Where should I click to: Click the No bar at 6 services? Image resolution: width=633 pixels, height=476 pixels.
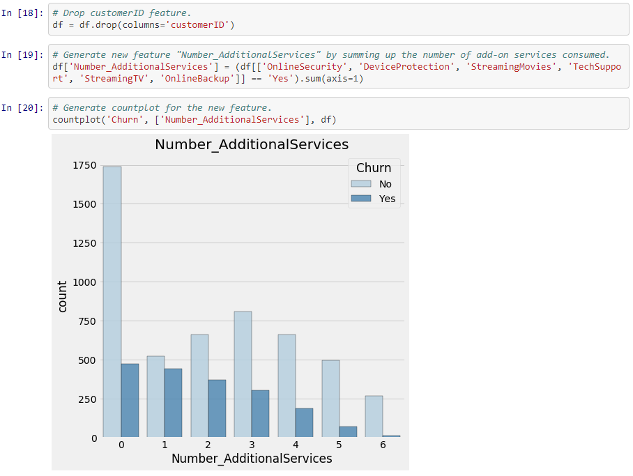pyautogui.click(x=374, y=416)
